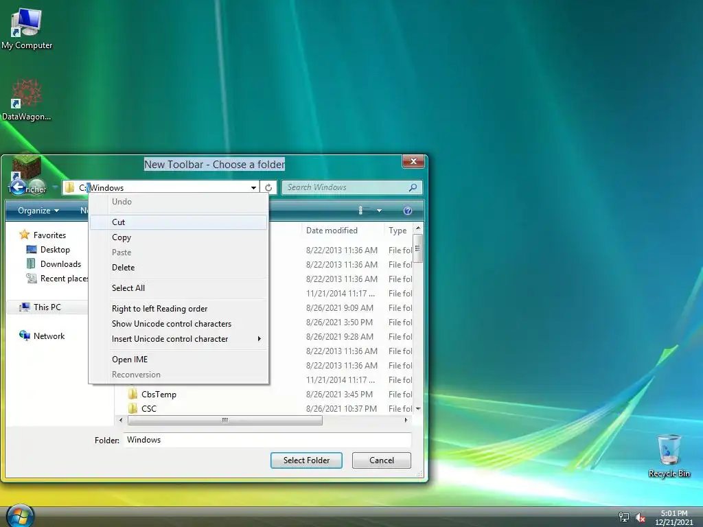The height and width of the screenshot is (527, 703).
Task: Click the vertical scrollbar down arrow
Action: click(418, 409)
